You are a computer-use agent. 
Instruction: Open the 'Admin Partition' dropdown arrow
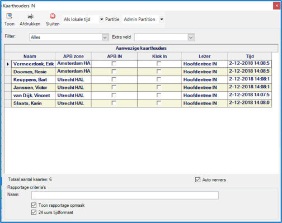pos(162,19)
